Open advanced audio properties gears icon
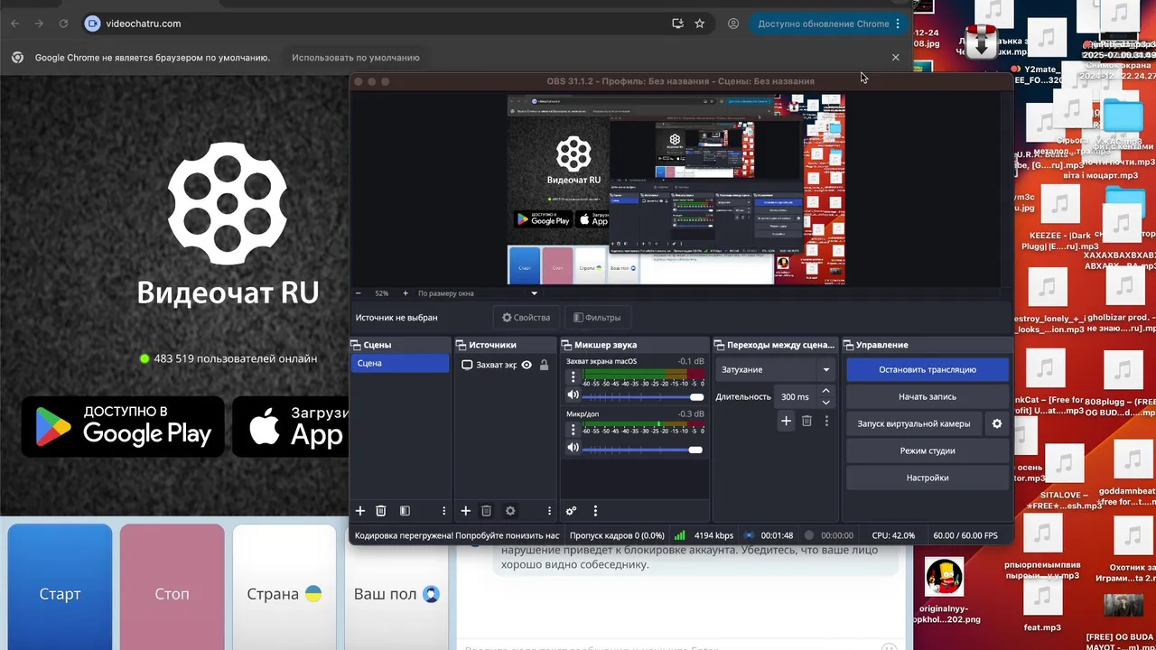This screenshot has height=650, width=1156. tap(571, 511)
